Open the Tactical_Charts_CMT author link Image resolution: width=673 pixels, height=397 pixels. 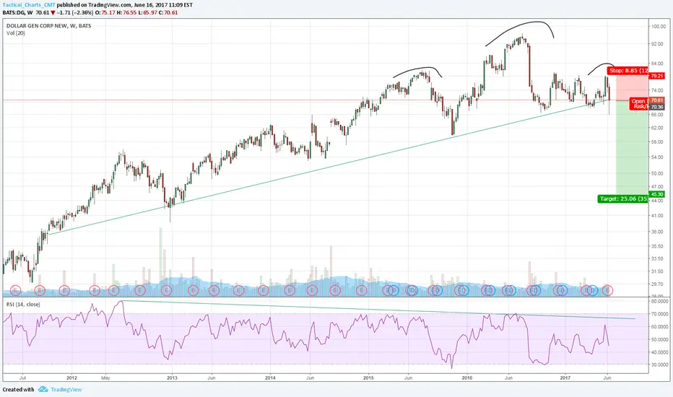[29, 5]
